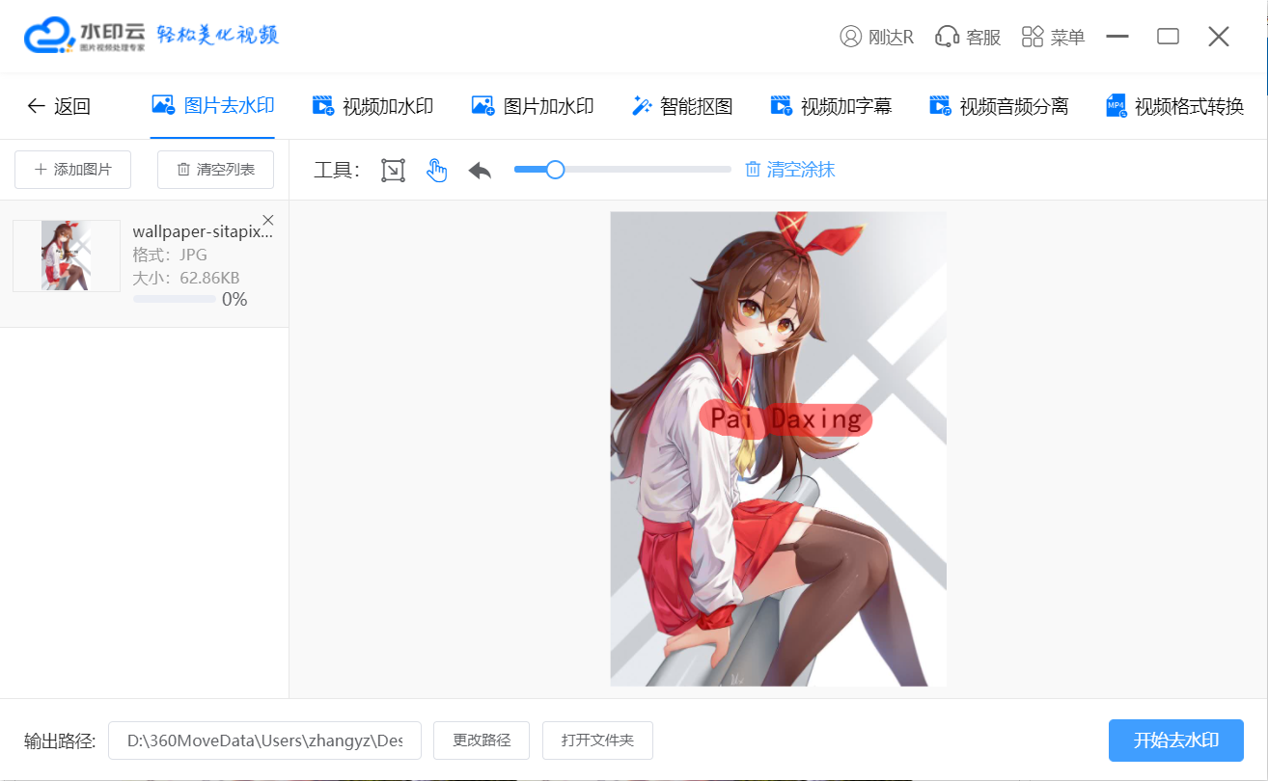
Task: Click the 添加图片 button
Action: (73, 170)
